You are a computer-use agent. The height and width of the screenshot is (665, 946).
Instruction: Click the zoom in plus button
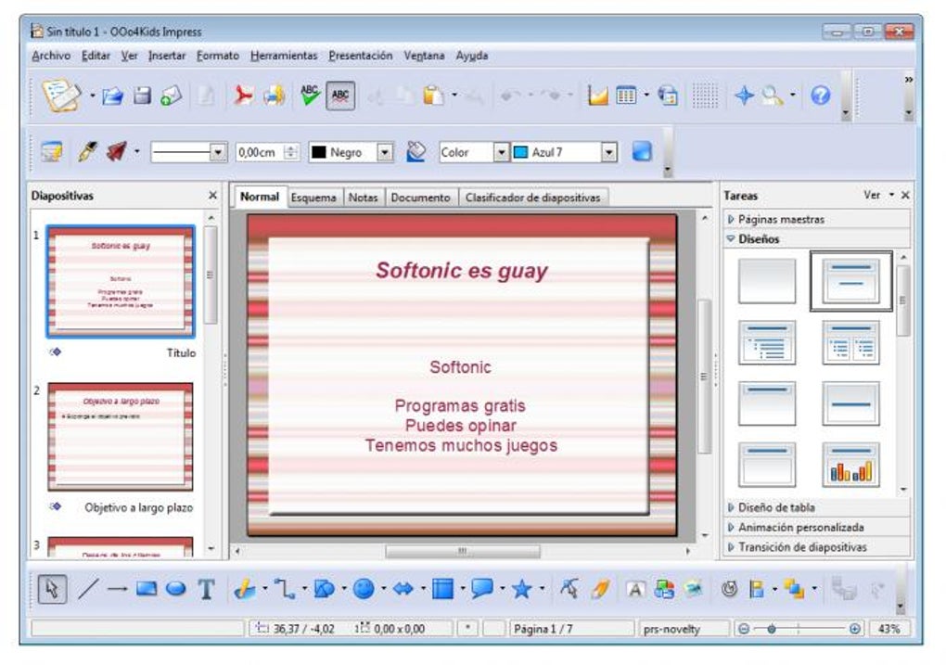(x=855, y=629)
